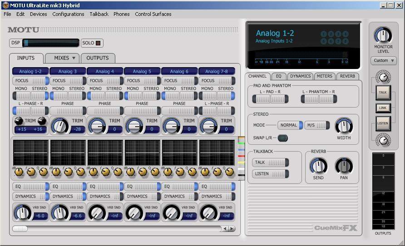405x246 pixels.
Task: Click the reverb Send knob
Action: pos(318,166)
